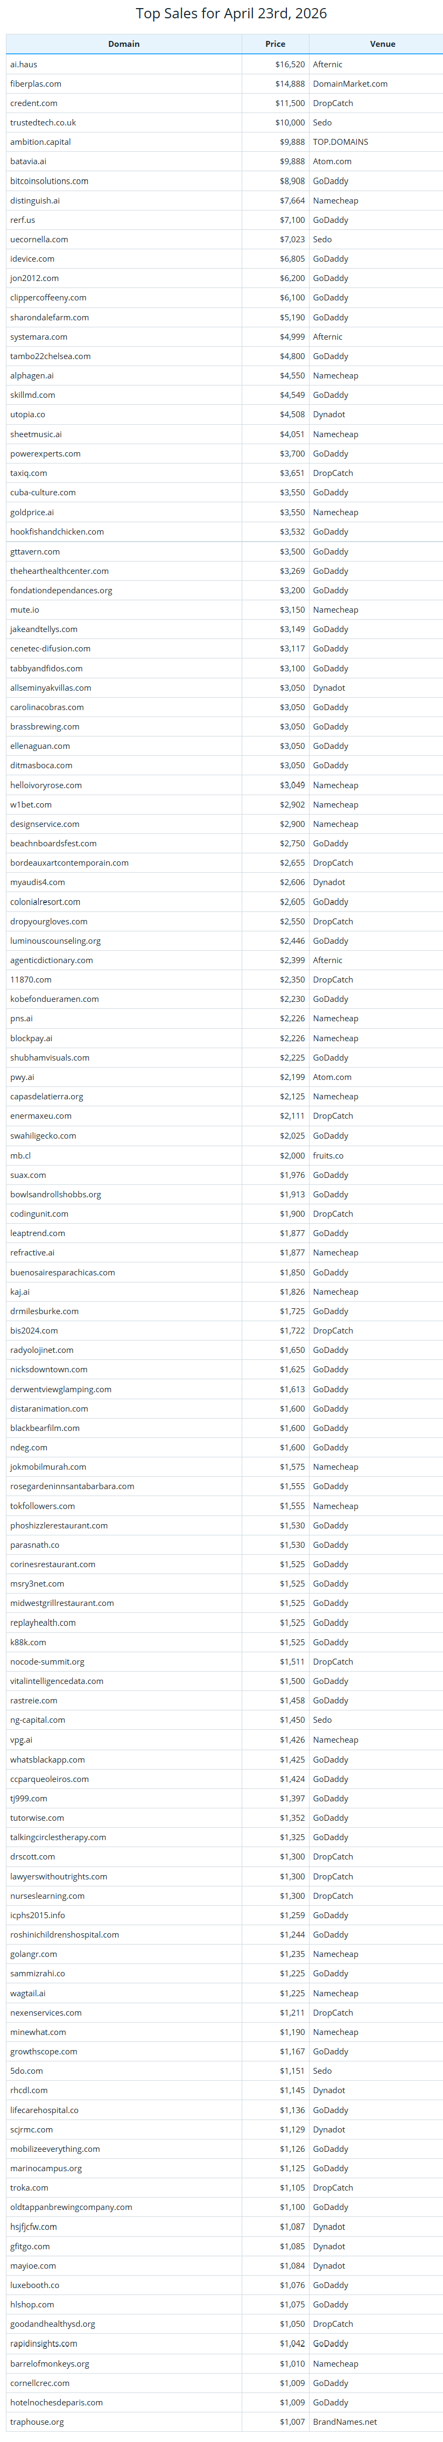The height and width of the screenshot is (2442, 443).
Task: Open the mute.io domain entry
Action: pyautogui.click(x=25, y=609)
